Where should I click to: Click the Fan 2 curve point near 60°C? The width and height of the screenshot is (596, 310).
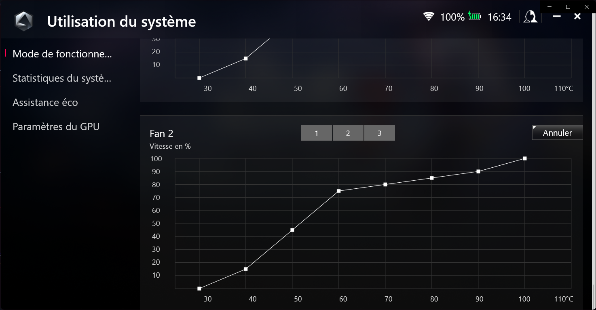[338, 191]
